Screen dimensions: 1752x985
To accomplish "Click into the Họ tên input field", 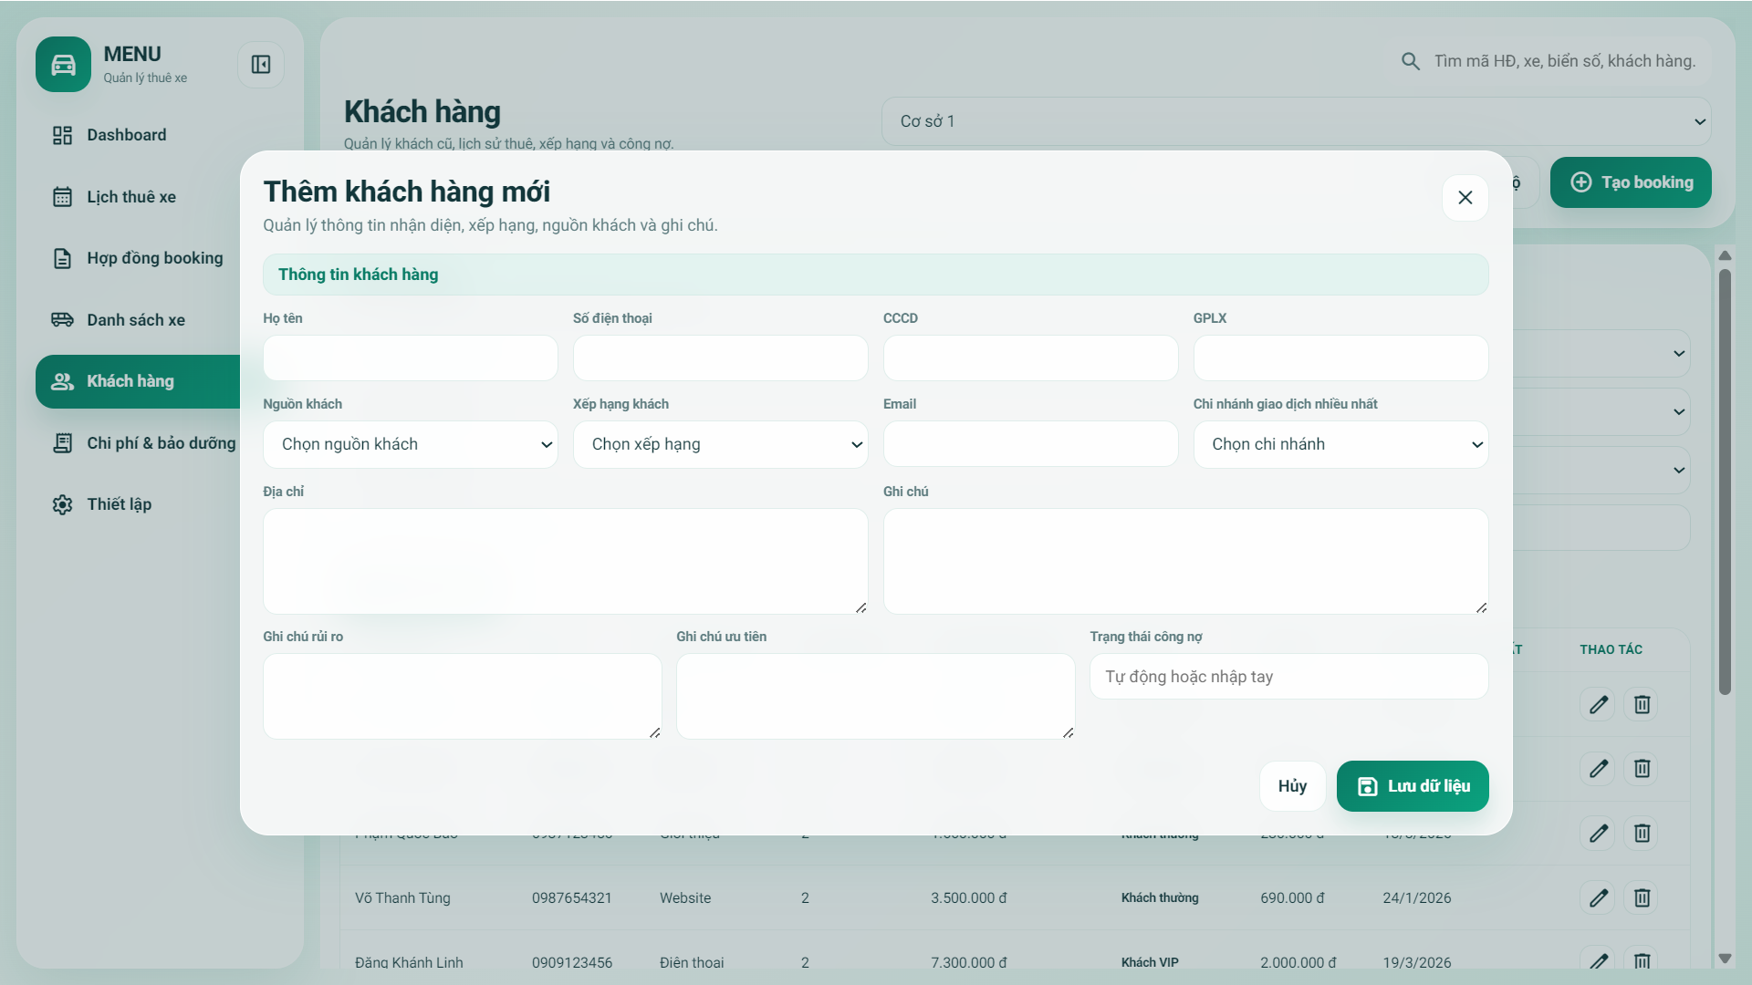I will tap(410, 358).
